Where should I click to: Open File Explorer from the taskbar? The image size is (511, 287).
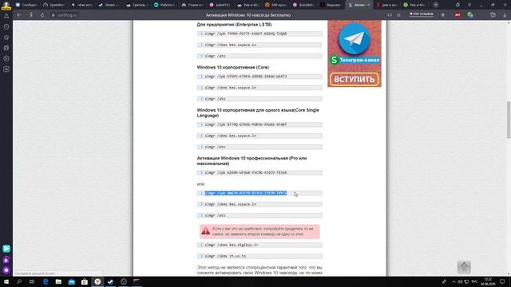click(x=58, y=281)
